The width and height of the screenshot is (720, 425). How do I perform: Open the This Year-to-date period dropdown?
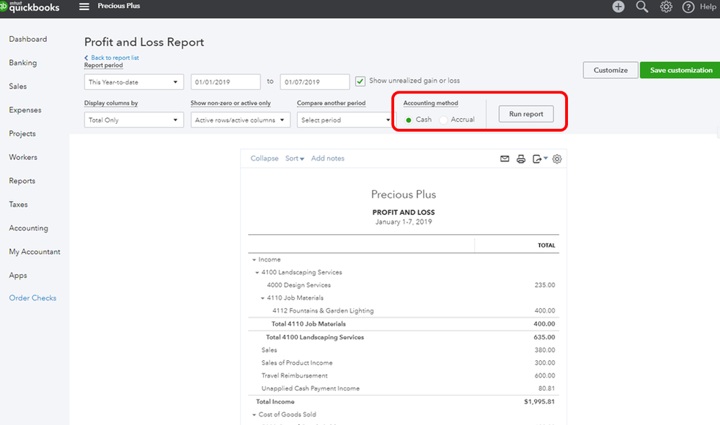tap(133, 82)
